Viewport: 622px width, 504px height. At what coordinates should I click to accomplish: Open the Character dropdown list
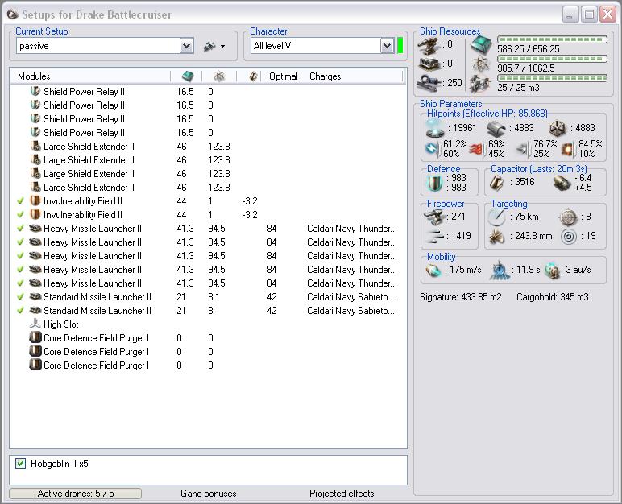tap(387, 47)
